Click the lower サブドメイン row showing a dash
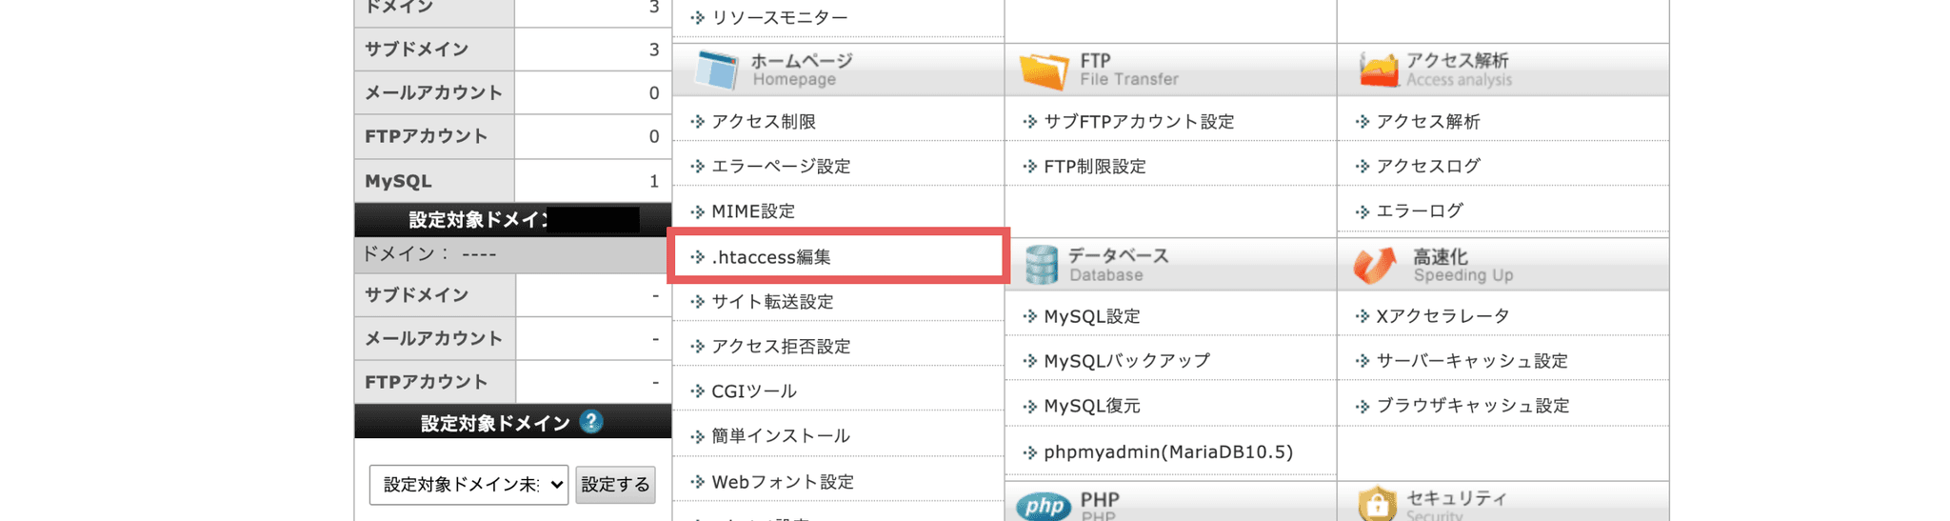The height and width of the screenshot is (521, 1950). (x=513, y=295)
